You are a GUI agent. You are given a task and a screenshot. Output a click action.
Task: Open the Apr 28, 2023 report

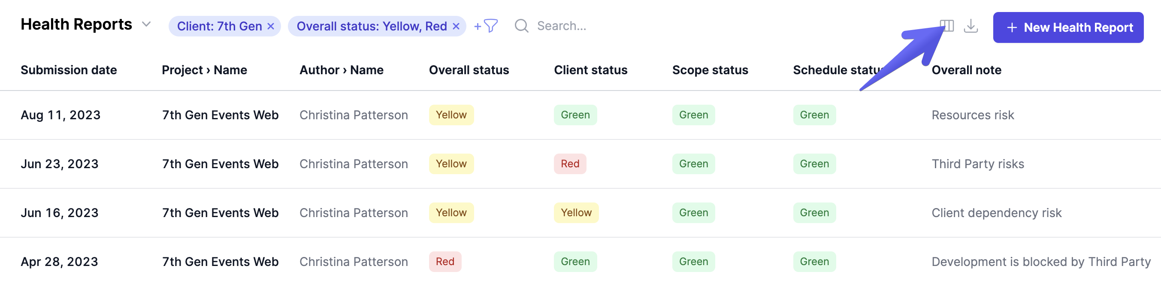pos(60,262)
